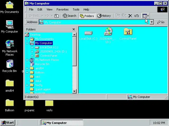Click My Computer status bar zone
The image size is (169, 126).
(147, 97)
